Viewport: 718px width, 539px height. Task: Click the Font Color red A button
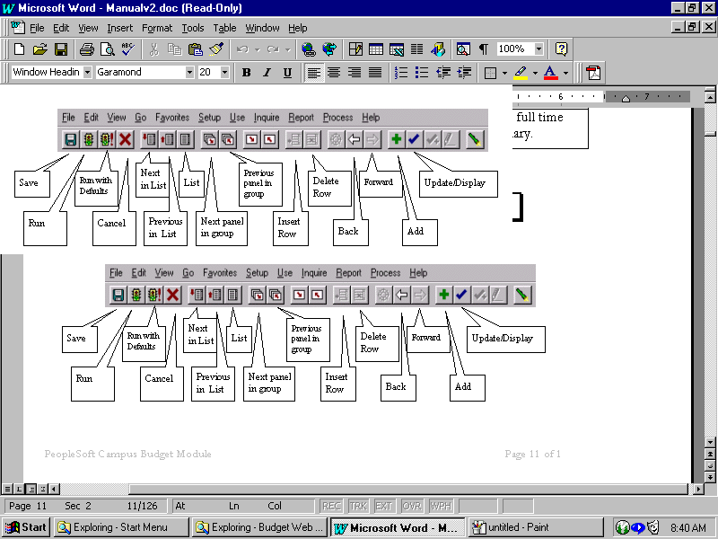pos(550,73)
